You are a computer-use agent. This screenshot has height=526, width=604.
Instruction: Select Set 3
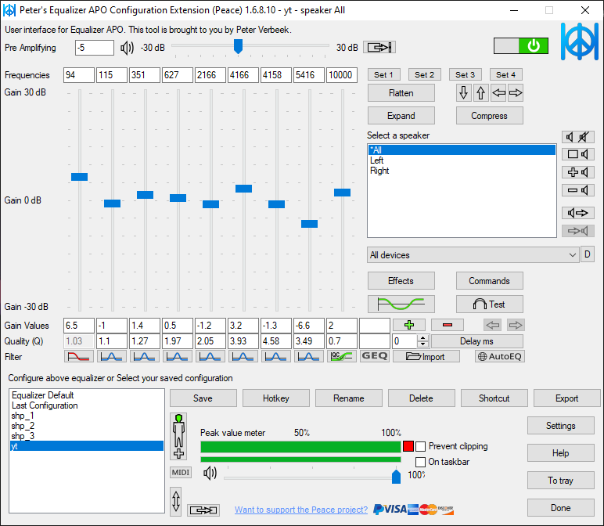[466, 75]
